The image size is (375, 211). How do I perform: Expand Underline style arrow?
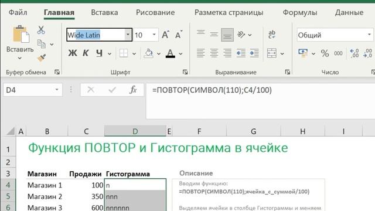[x=110, y=54]
